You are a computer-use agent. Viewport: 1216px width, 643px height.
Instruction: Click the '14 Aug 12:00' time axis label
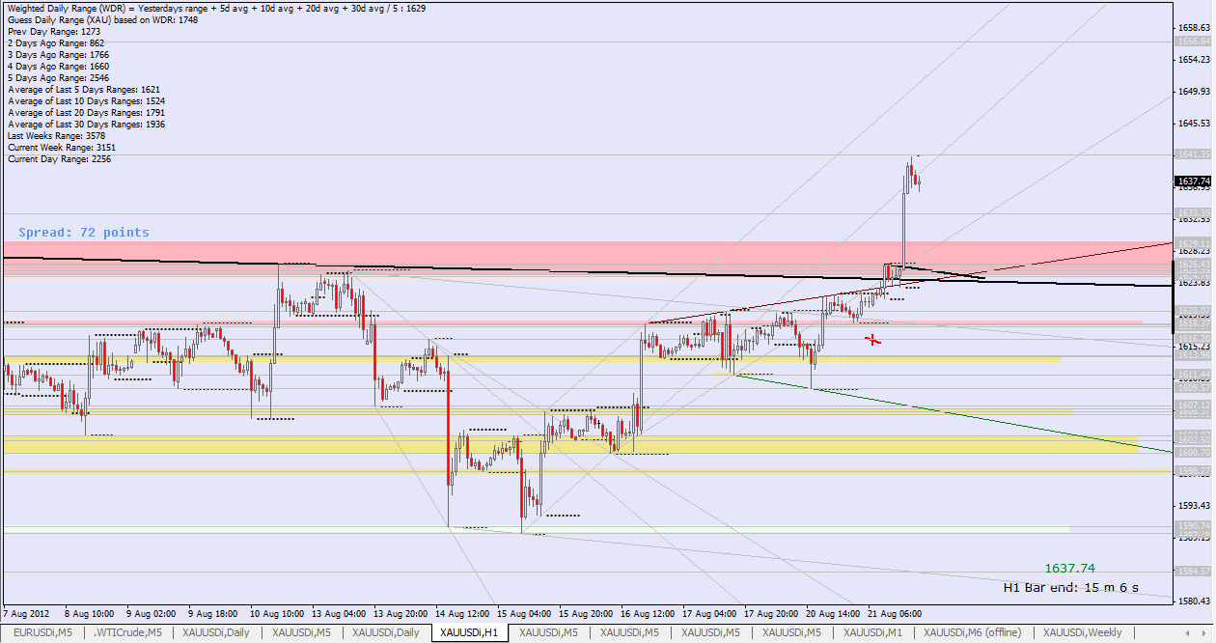tap(462, 614)
